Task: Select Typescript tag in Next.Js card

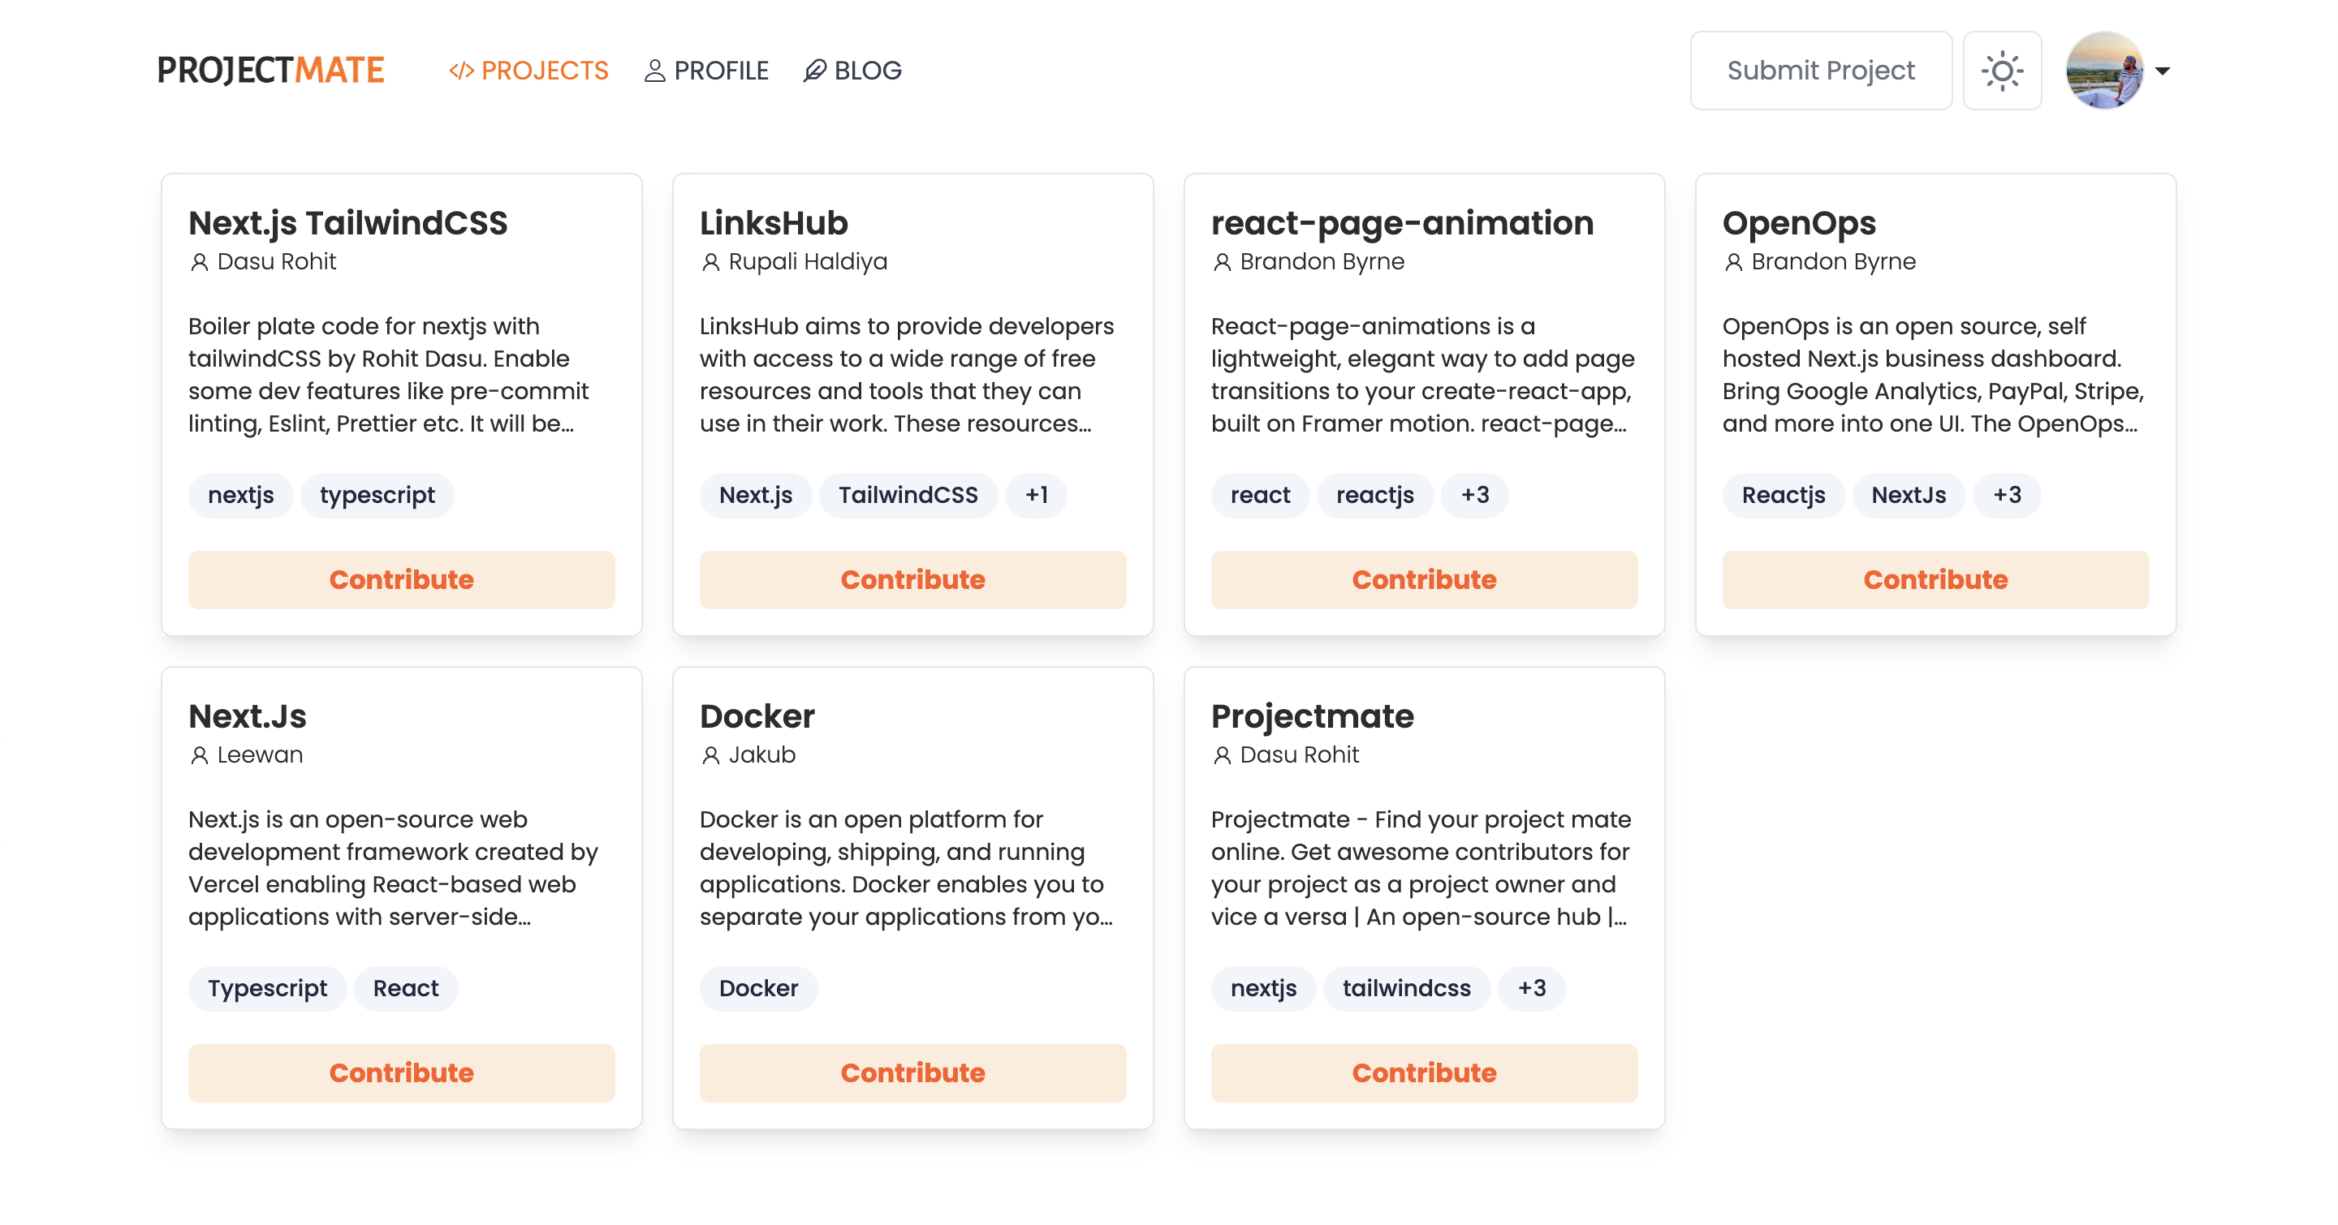Action: pyautogui.click(x=268, y=988)
